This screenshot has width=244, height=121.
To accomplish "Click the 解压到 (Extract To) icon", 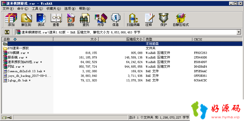I will 26,20.
